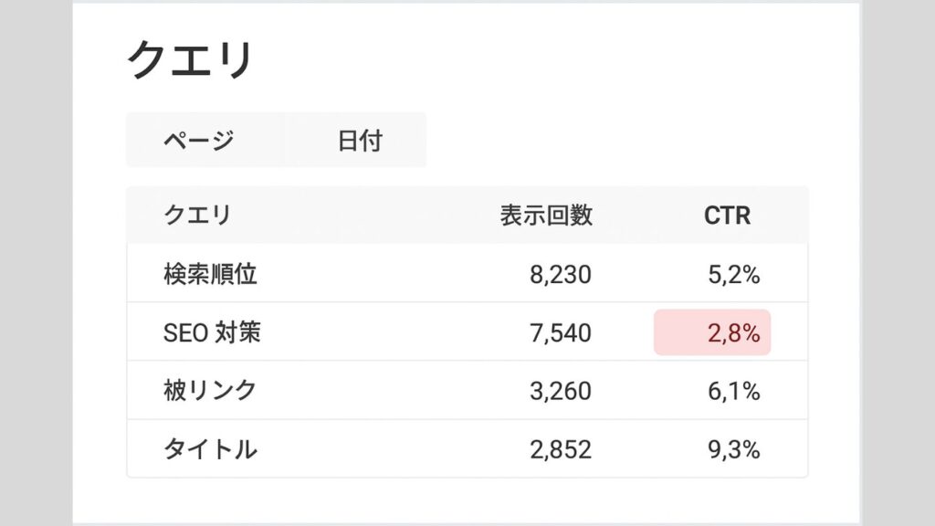Click the 8,230 impressions value
The image size is (935, 526).
click(558, 274)
